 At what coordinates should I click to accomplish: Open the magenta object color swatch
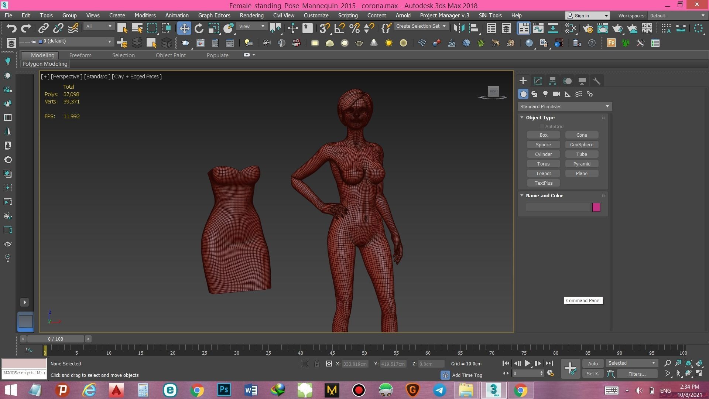tap(596, 207)
